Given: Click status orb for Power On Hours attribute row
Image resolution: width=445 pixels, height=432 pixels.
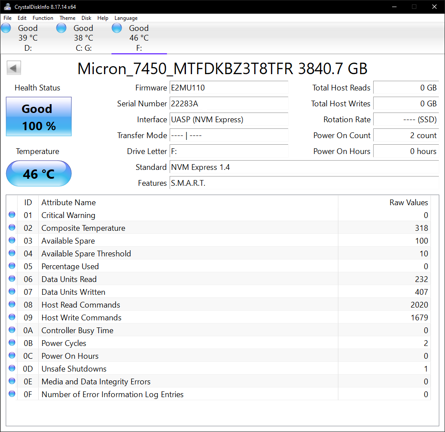Looking at the screenshot, I should click(12, 355).
